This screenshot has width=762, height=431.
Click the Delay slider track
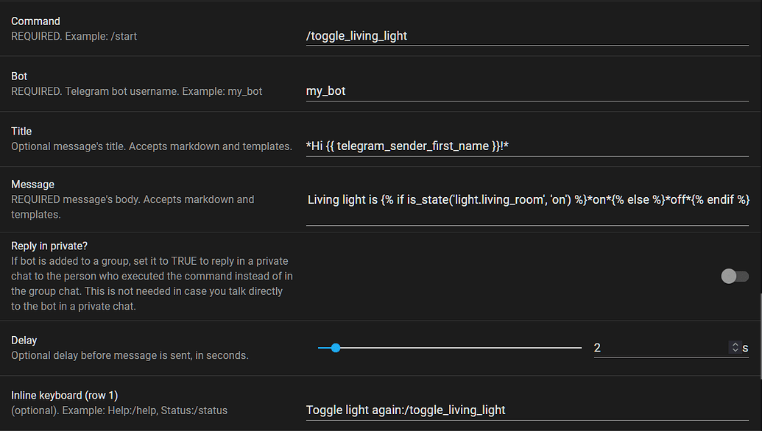(479, 347)
